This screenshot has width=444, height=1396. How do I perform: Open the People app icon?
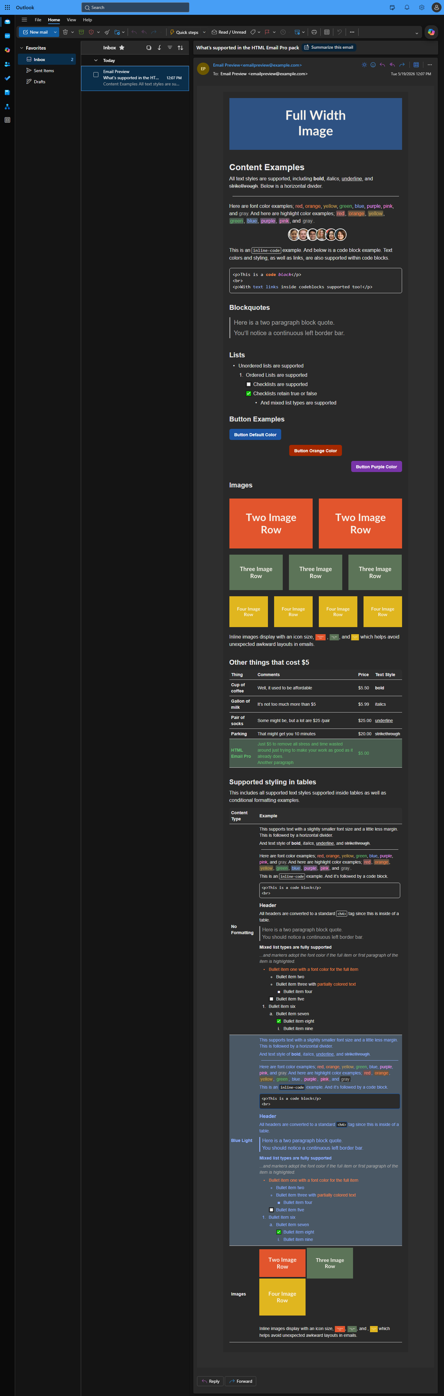[7, 64]
